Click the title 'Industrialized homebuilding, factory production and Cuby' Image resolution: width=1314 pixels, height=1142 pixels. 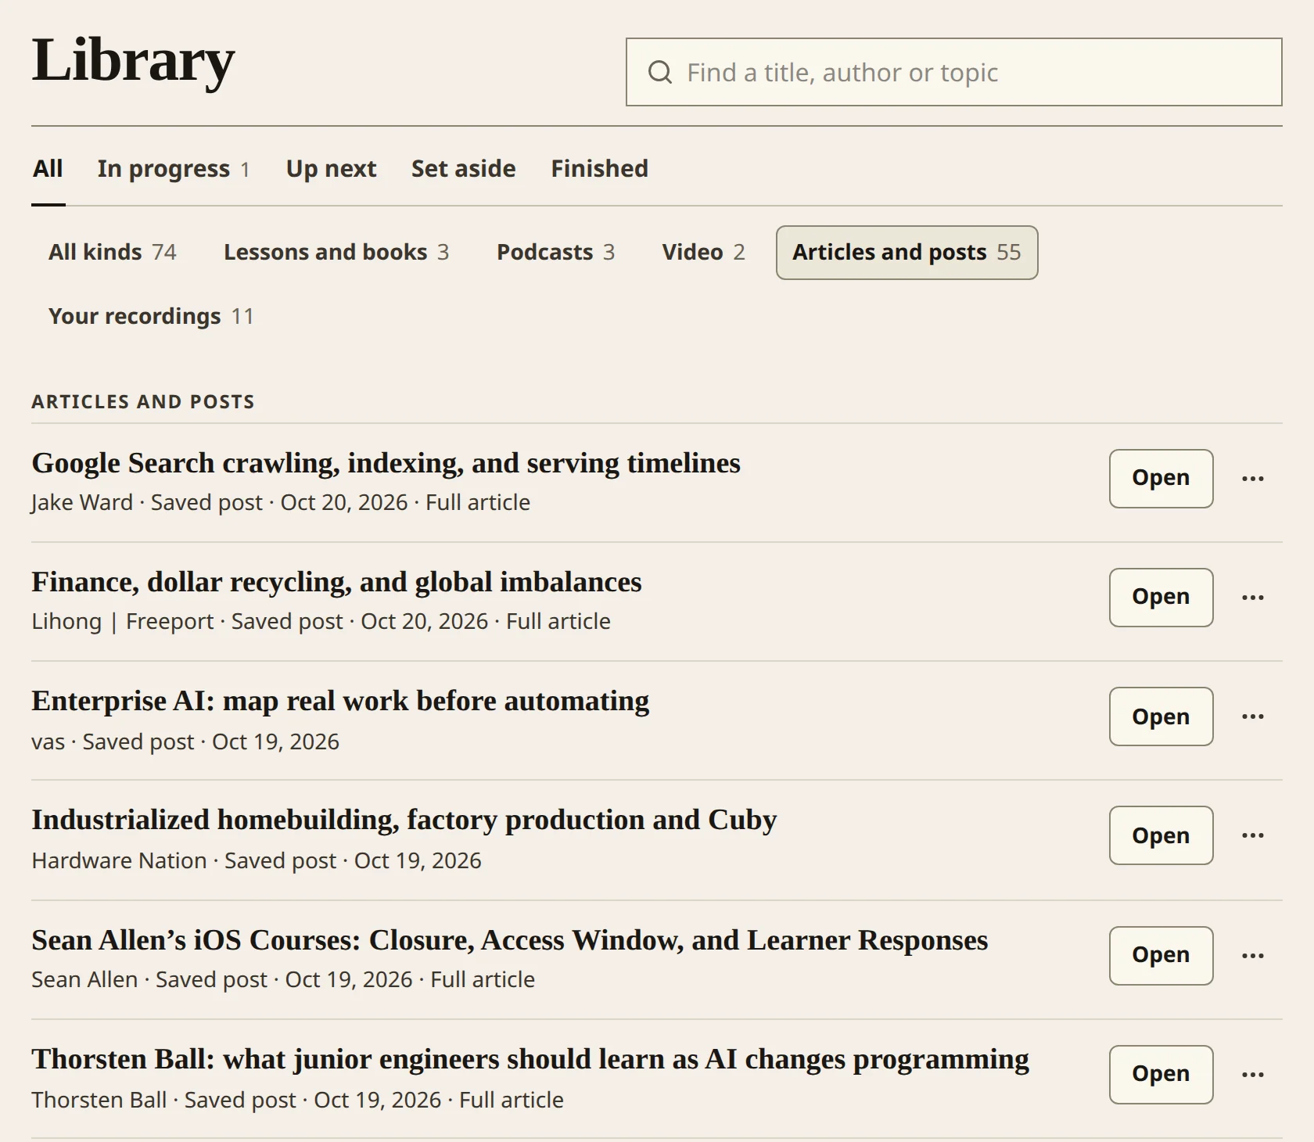pyautogui.click(x=404, y=821)
